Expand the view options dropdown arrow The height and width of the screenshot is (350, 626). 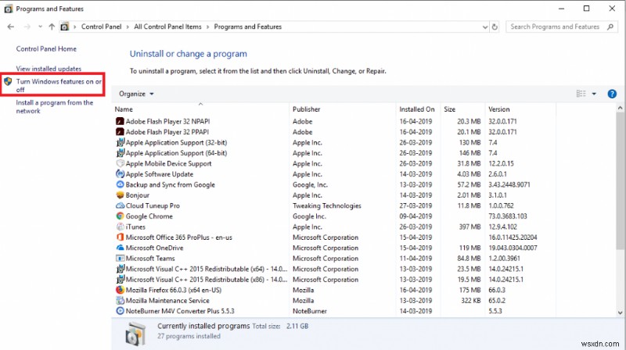coord(594,94)
